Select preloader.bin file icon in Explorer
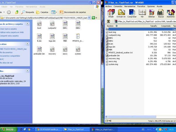The height and width of the screenshot is (132, 176). [x=39, y=51]
